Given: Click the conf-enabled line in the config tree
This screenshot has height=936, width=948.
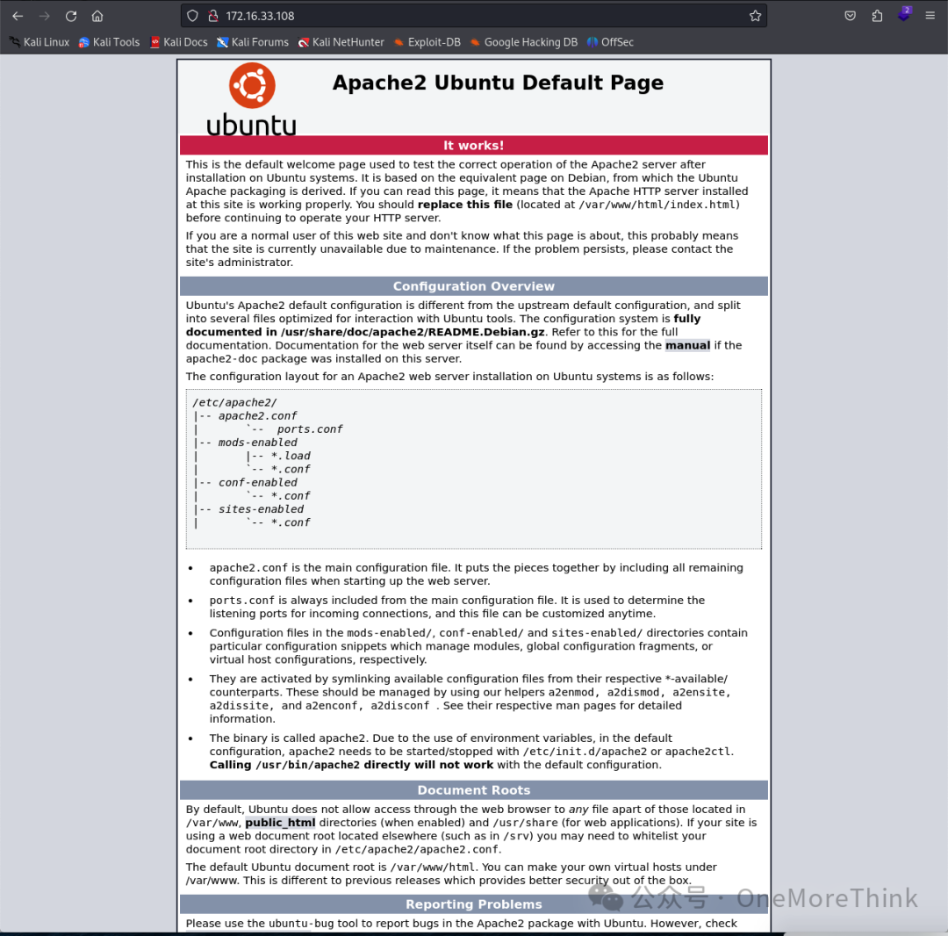Looking at the screenshot, I should coord(257,483).
